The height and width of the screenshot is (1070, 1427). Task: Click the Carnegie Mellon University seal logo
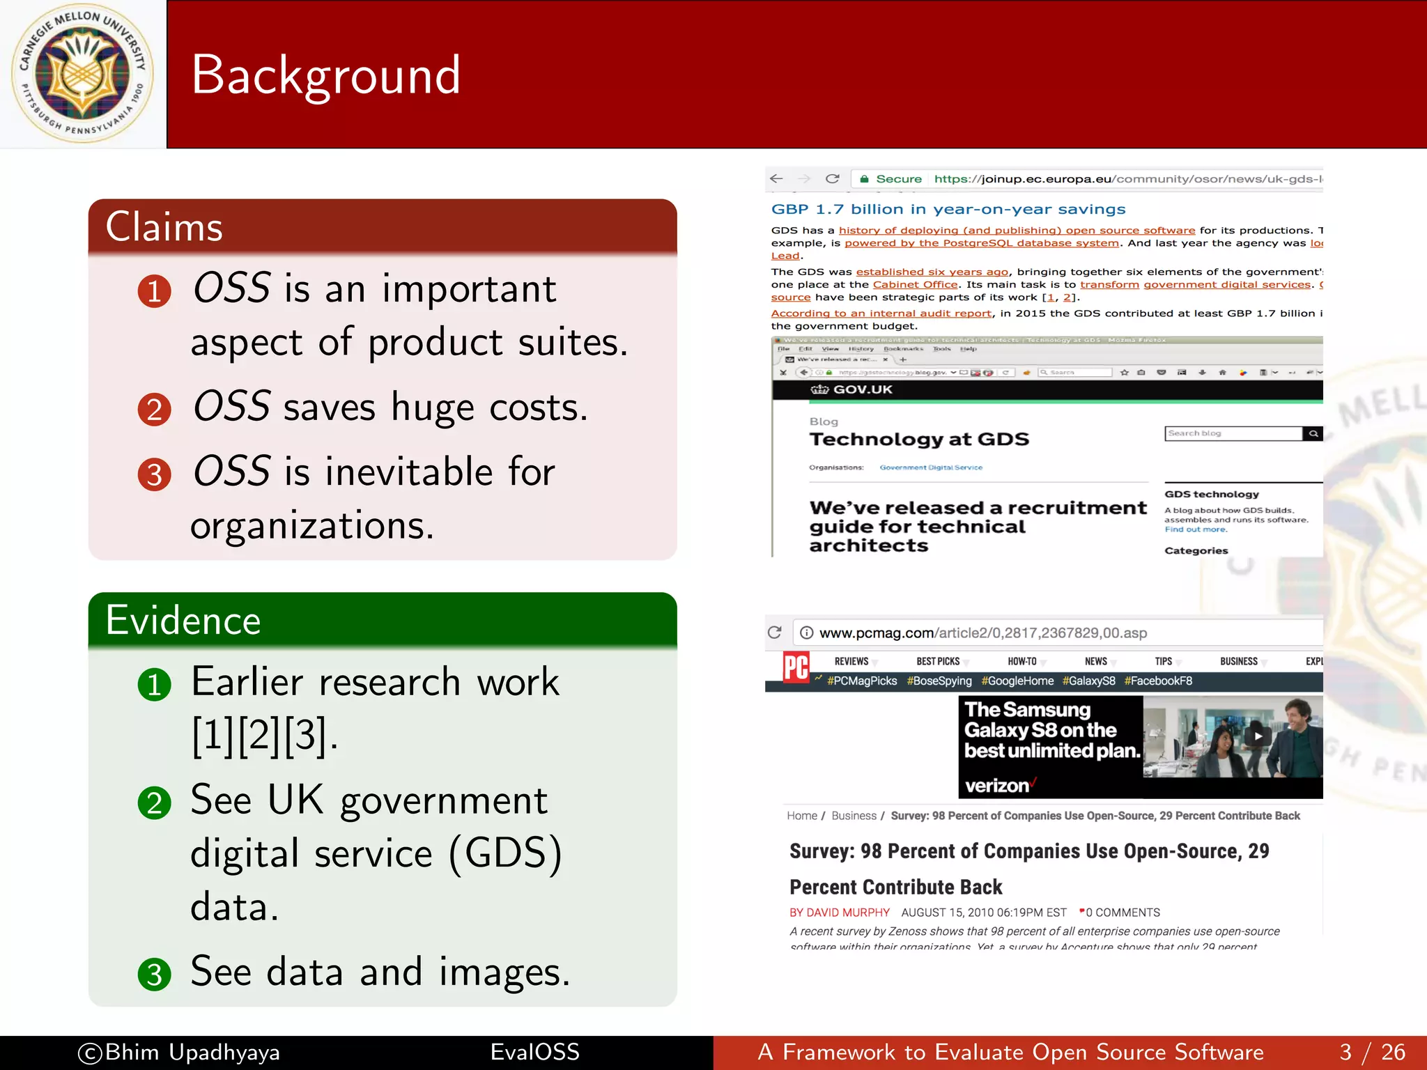coord(83,74)
